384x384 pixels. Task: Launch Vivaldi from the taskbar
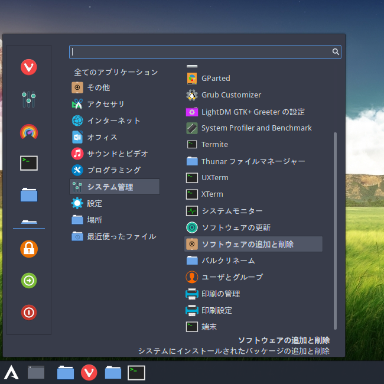click(89, 373)
